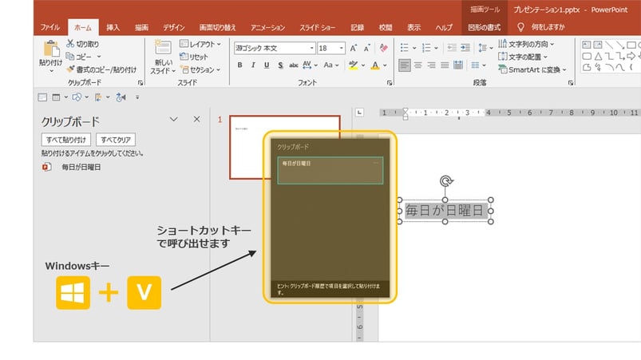Click the Copy (コピー) icon
Viewport: 641px width, 360px height.
coord(70,57)
